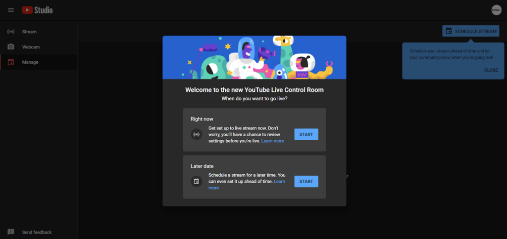Click the Send feedback text link

click(37, 232)
